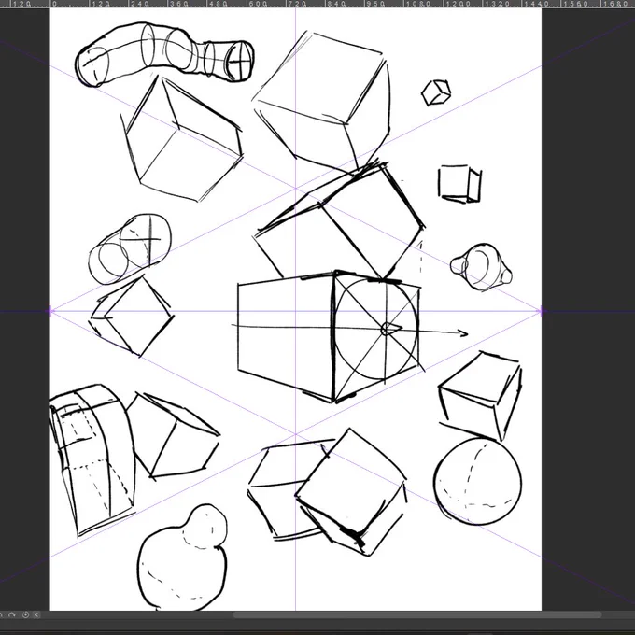Select the right vanishing point handle
The width and height of the screenshot is (635, 635).
tap(543, 311)
